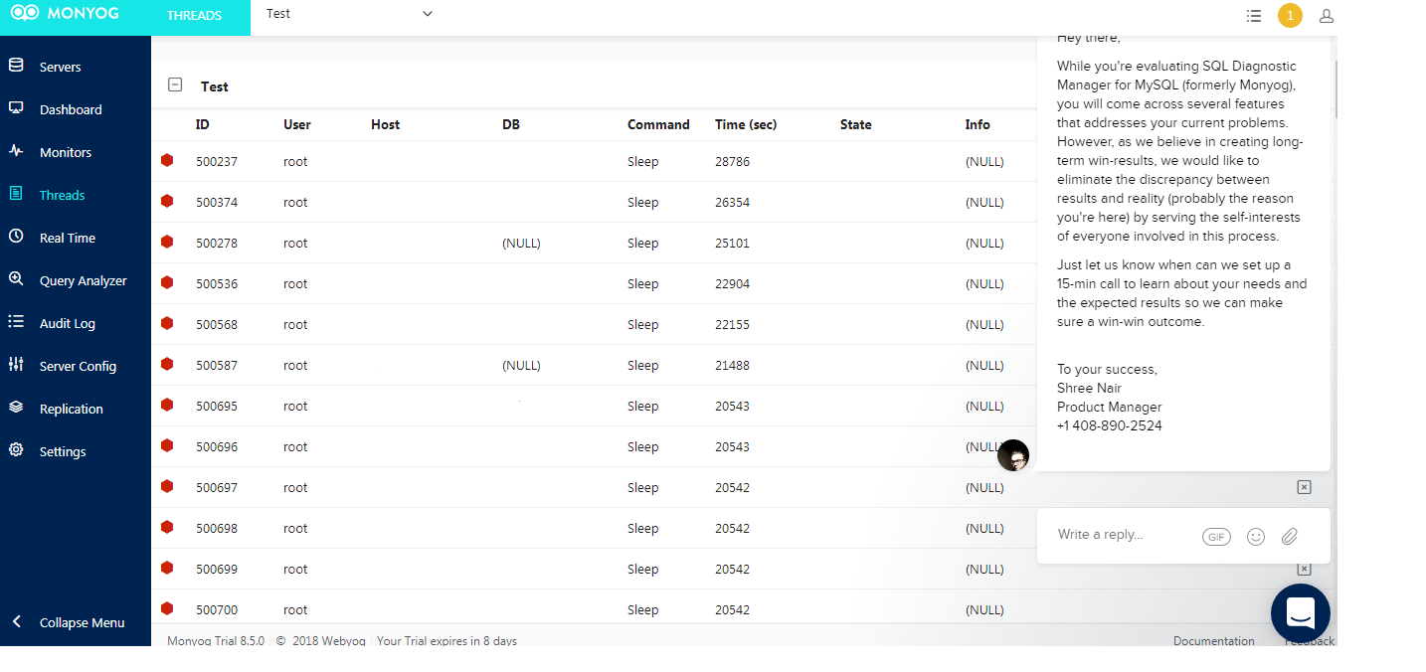Click red status icon for thread 500536

coord(167,282)
